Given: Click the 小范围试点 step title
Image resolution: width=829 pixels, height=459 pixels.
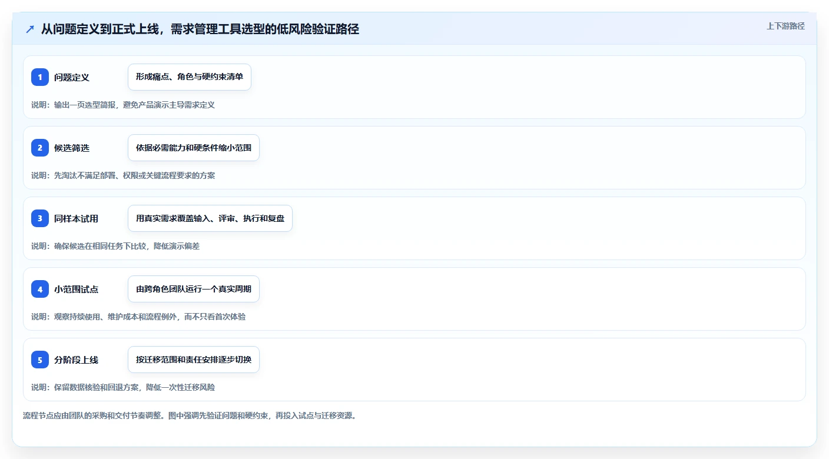Looking at the screenshot, I should click(x=76, y=289).
